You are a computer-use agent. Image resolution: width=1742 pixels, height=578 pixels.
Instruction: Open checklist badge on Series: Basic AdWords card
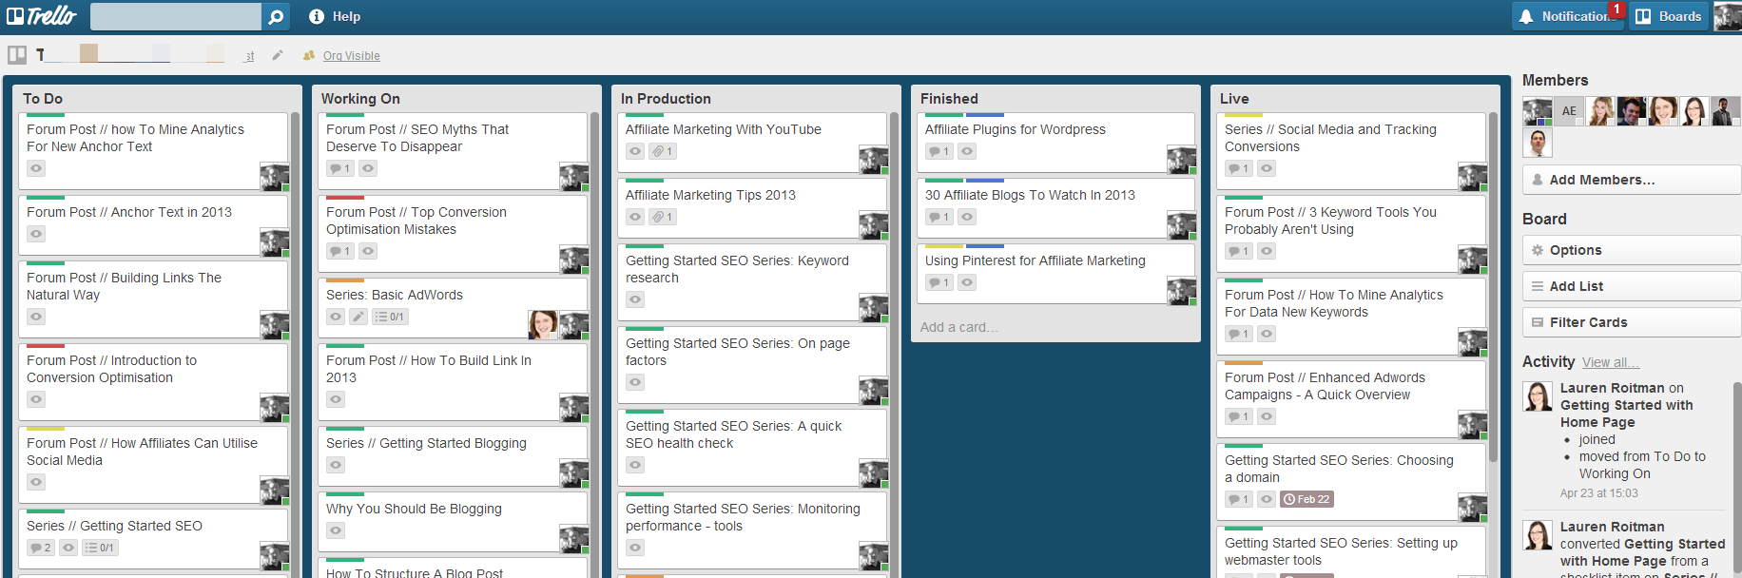(390, 317)
